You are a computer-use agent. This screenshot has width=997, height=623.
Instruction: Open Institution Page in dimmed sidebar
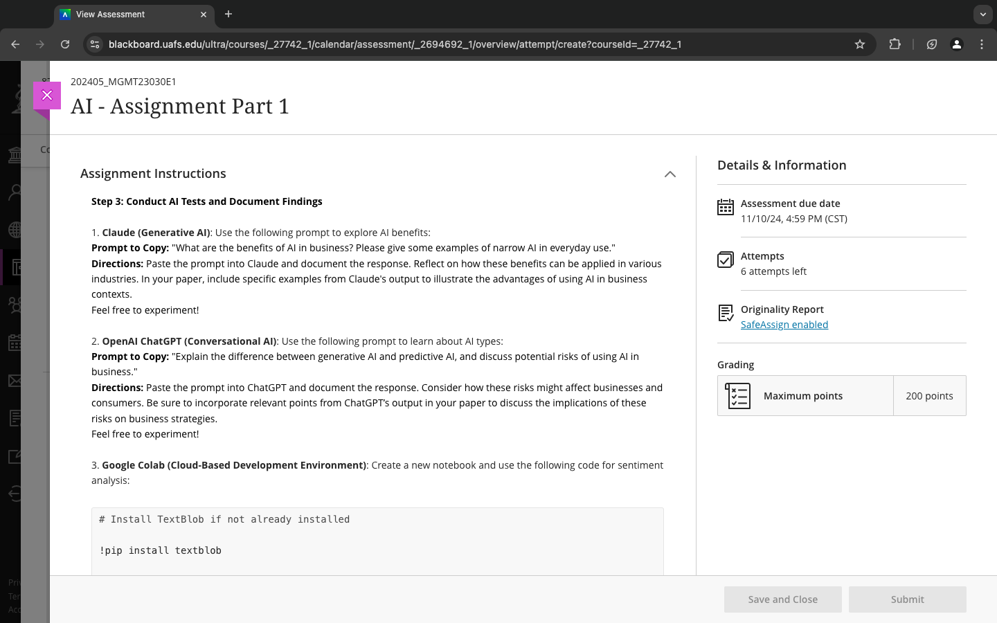coord(14,154)
